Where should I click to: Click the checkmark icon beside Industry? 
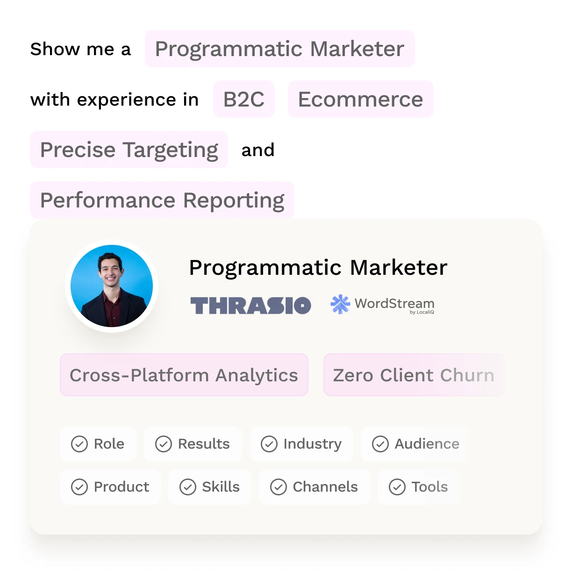tap(269, 444)
